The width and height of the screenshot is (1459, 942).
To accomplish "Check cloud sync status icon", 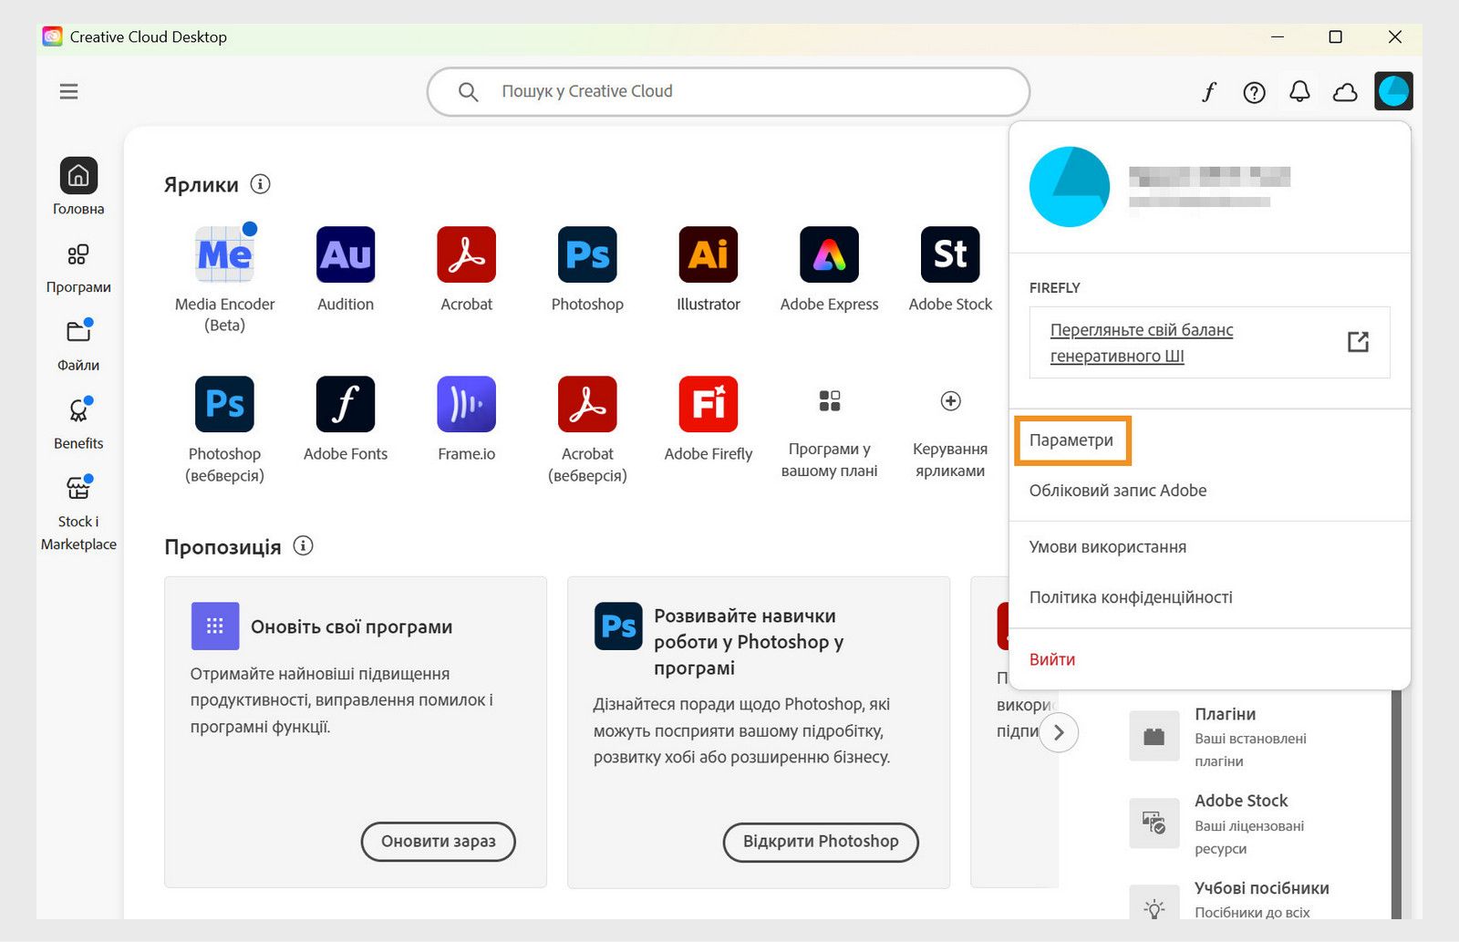I will [1344, 91].
